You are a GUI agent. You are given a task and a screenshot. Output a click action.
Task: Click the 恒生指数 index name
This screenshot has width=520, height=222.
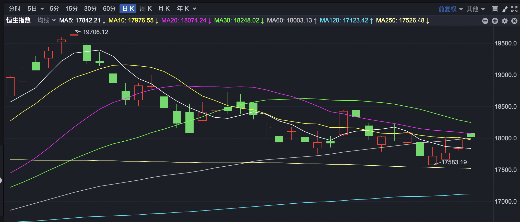coord(18,20)
